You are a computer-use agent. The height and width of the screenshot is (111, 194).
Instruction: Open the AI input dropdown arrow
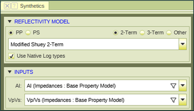click(x=183, y=86)
